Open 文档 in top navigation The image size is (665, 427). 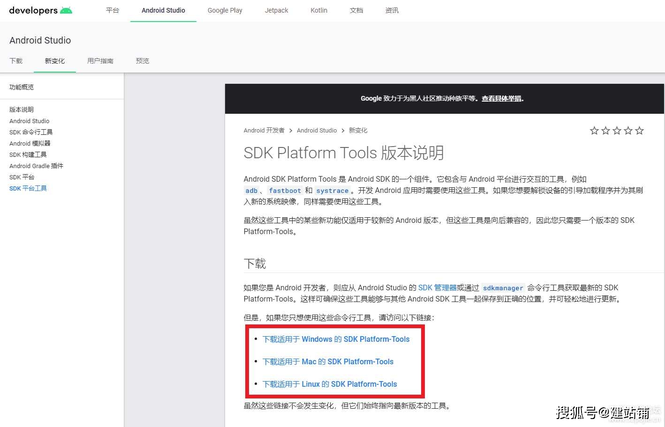point(356,10)
